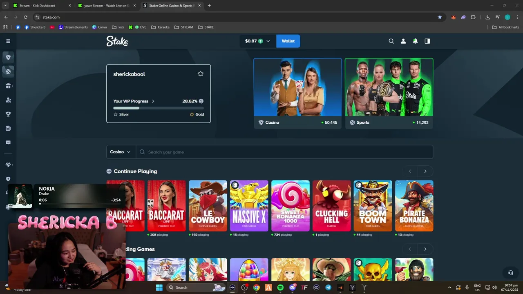Open the VIP Club trophy icon in sidebar
Image resolution: width=523 pixels, height=294 pixels.
point(8,114)
